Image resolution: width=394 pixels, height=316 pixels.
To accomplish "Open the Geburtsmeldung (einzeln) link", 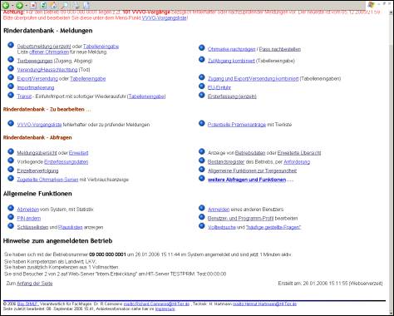I will tap(44, 47).
